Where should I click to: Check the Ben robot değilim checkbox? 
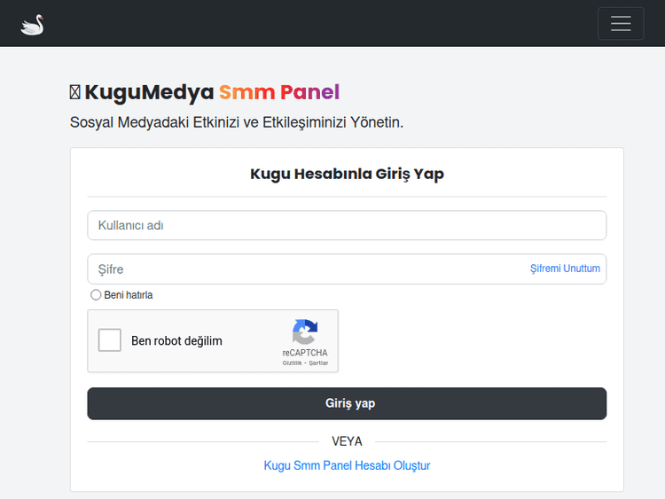point(109,340)
